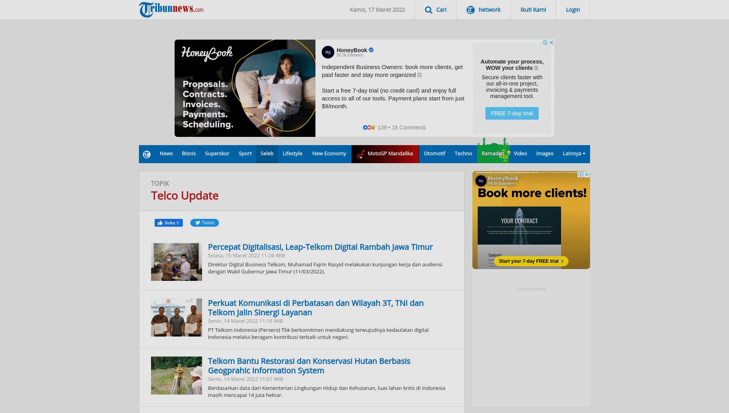Click the Book more clients! ad heading

[532, 193]
